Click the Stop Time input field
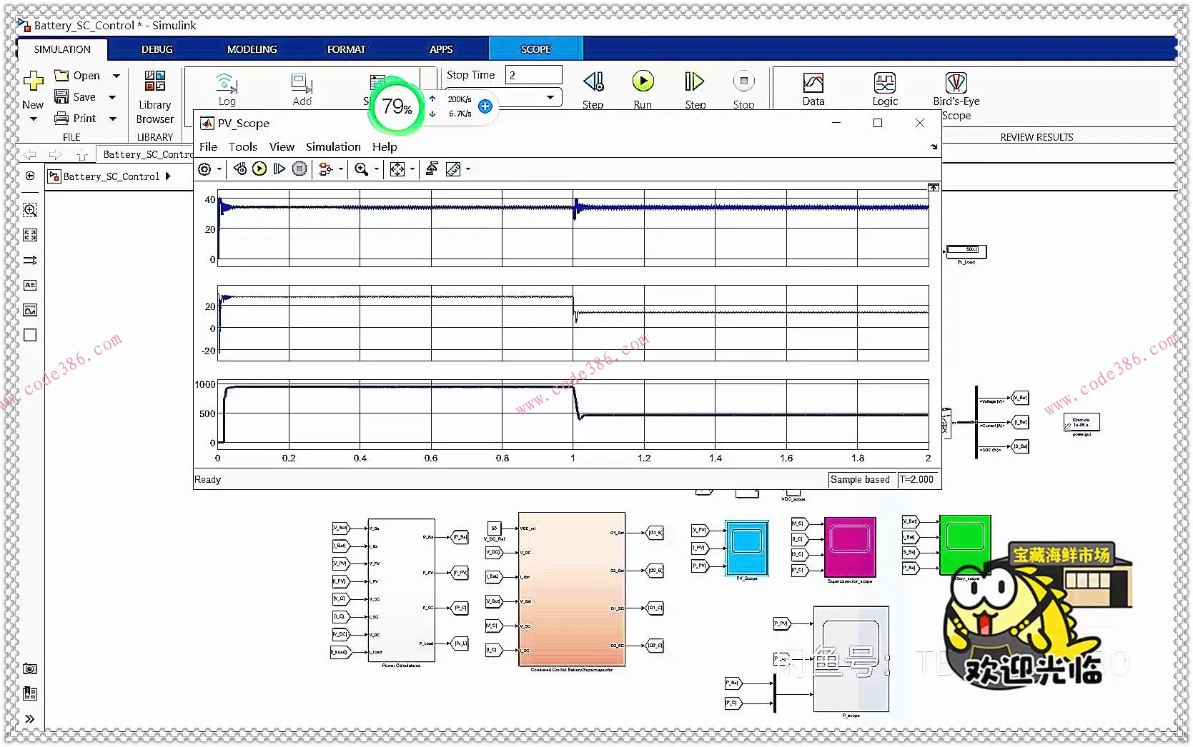The height and width of the screenshot is (747, 1193). pyautogui.click(x=533, y=75)
